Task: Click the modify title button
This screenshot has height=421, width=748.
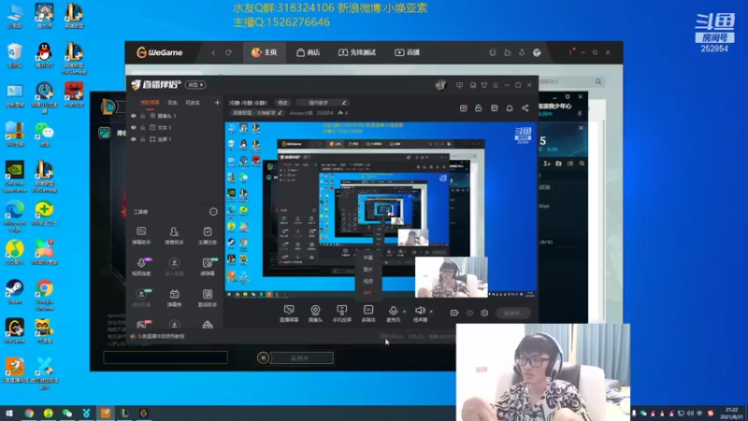Action: [283, 103]
